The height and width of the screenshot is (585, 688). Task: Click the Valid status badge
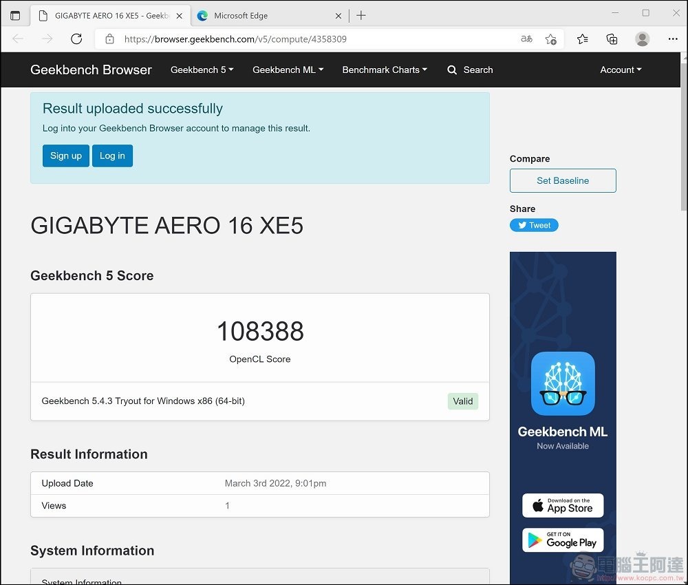(x=463, y=401)
